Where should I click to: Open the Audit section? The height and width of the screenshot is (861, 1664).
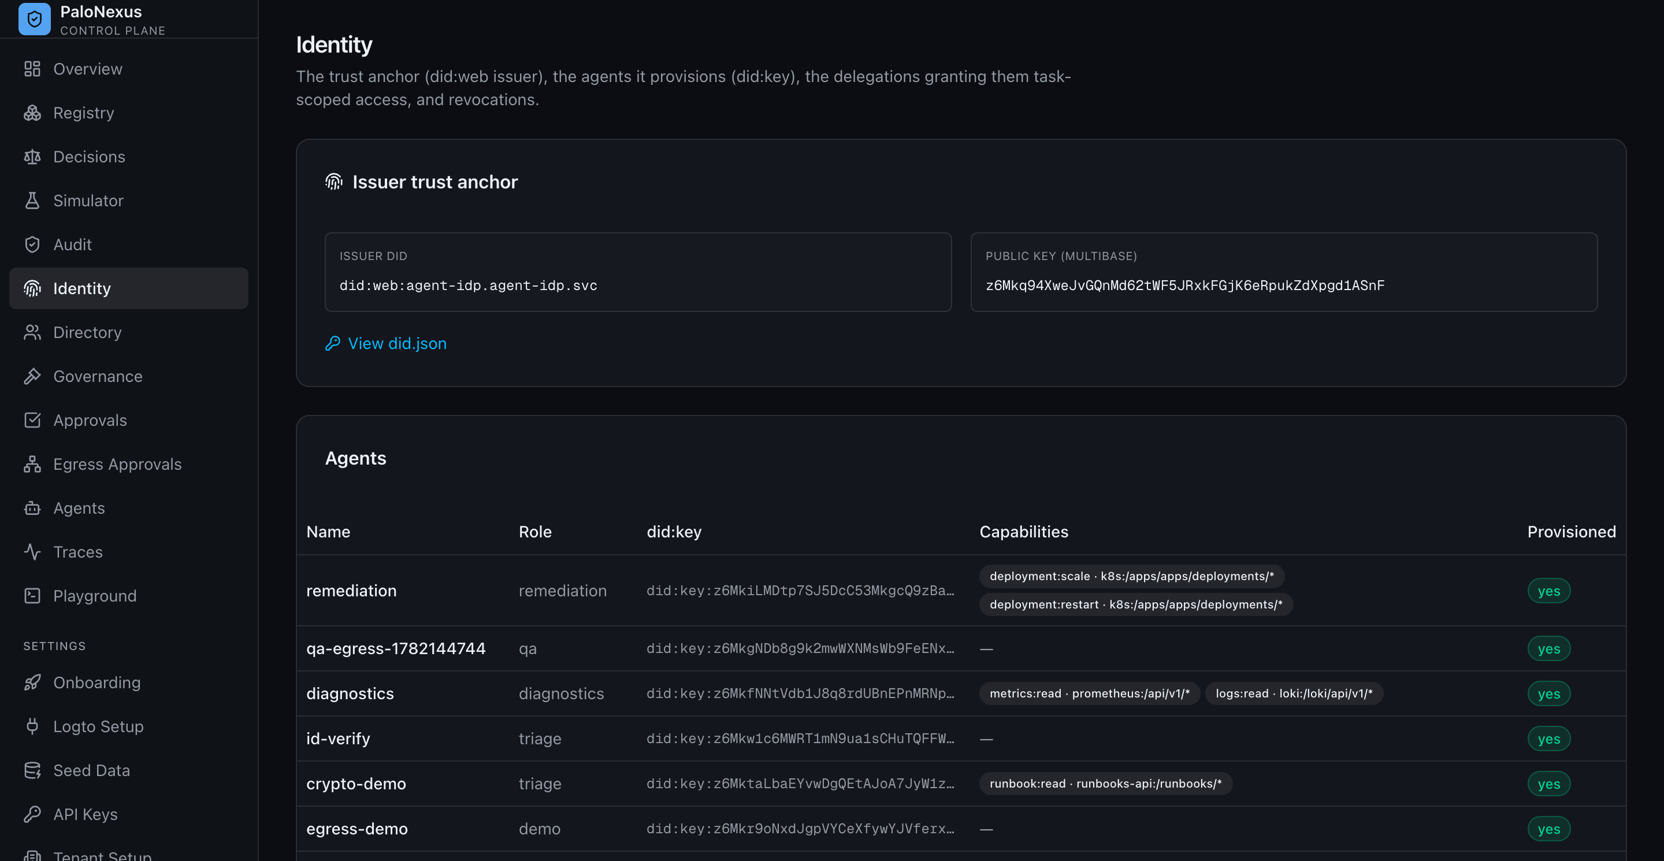(x=128, y=245)
